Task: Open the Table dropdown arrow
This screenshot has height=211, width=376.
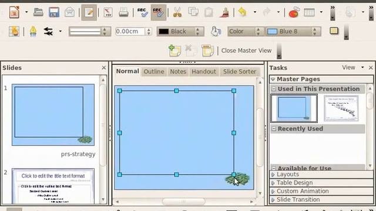Action: (x=321, y=12)
